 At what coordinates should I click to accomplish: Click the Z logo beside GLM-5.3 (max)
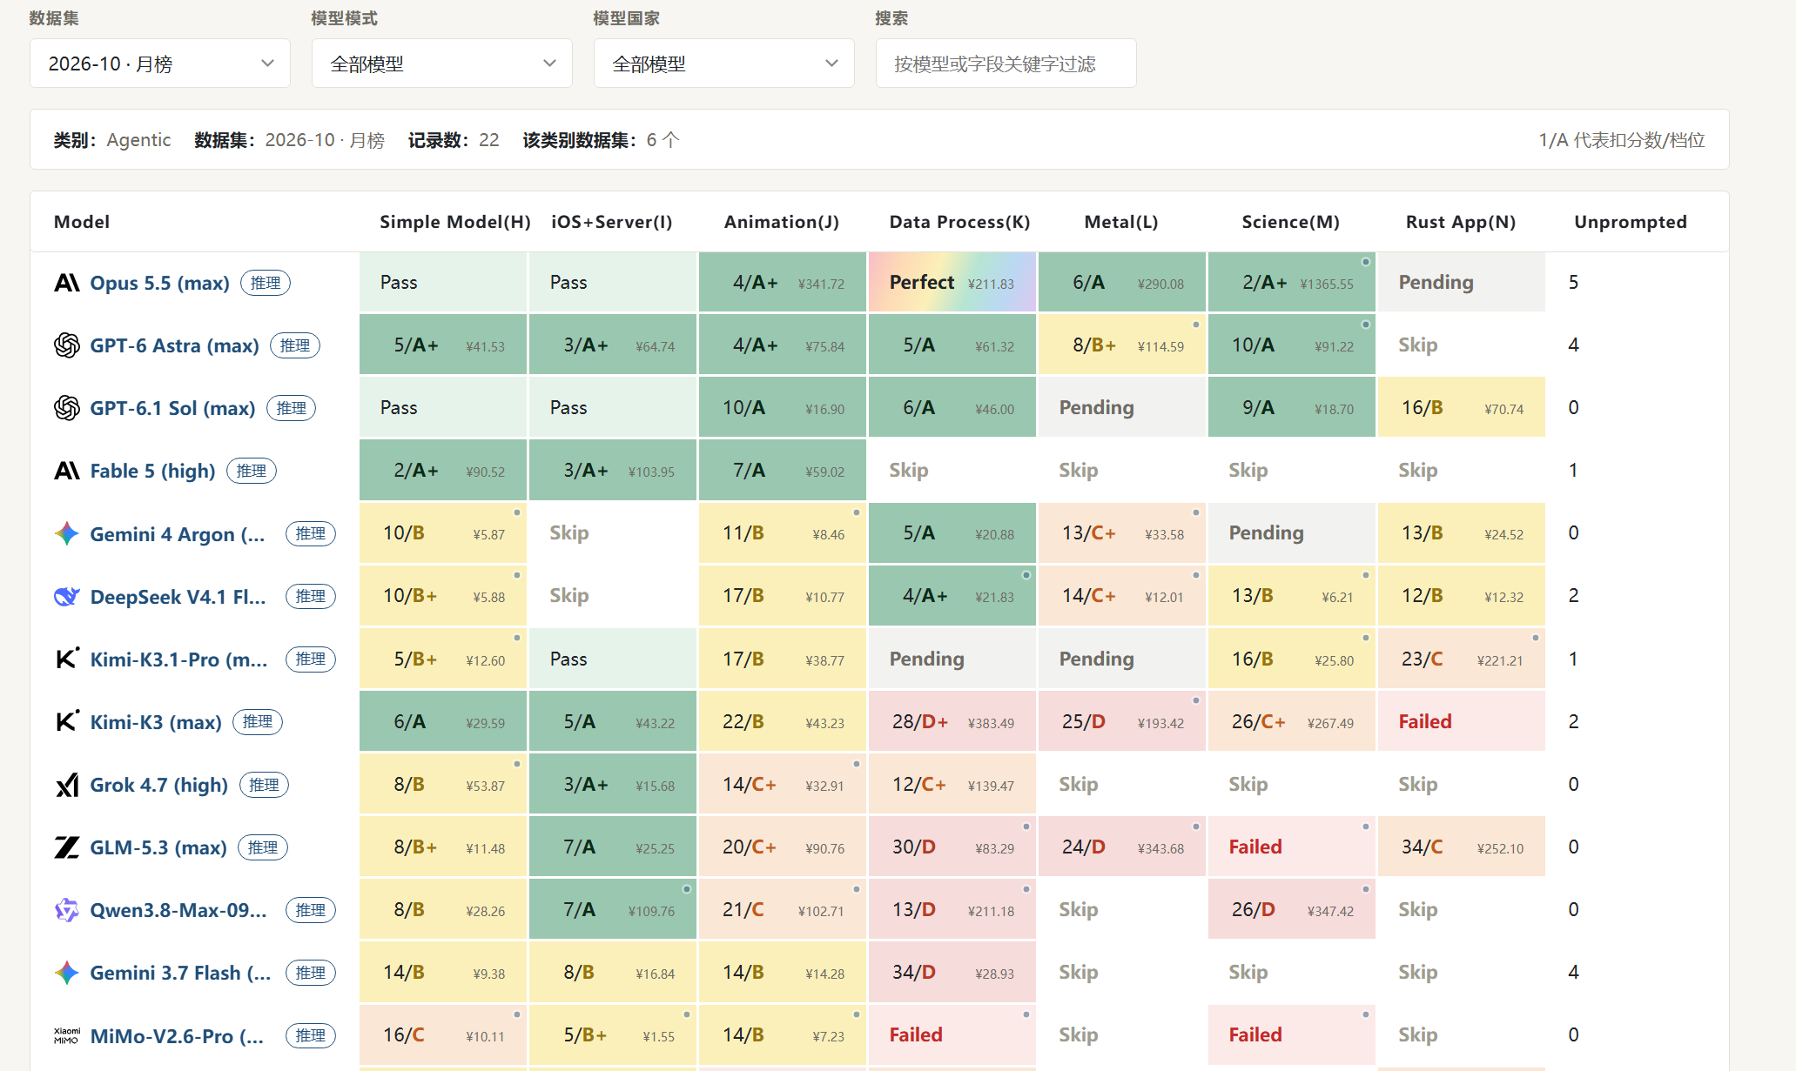tap(67, 847)
